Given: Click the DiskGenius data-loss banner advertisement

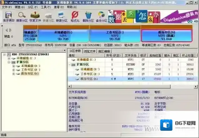Looking at the screenshot, I should click(153, 17).
